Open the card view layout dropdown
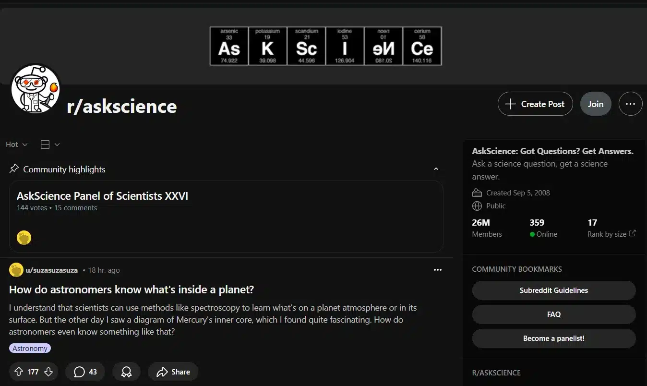The width and height of the screenshot is (647, 386). click(50, 145)
